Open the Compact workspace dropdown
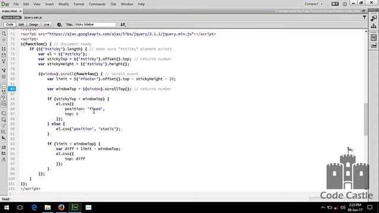 coord(313,4)
